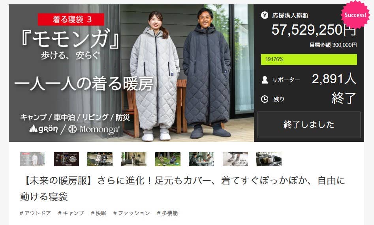Select the dark diagram thumbnail
The image size is (374, 225).
click(x=66, y=159)
